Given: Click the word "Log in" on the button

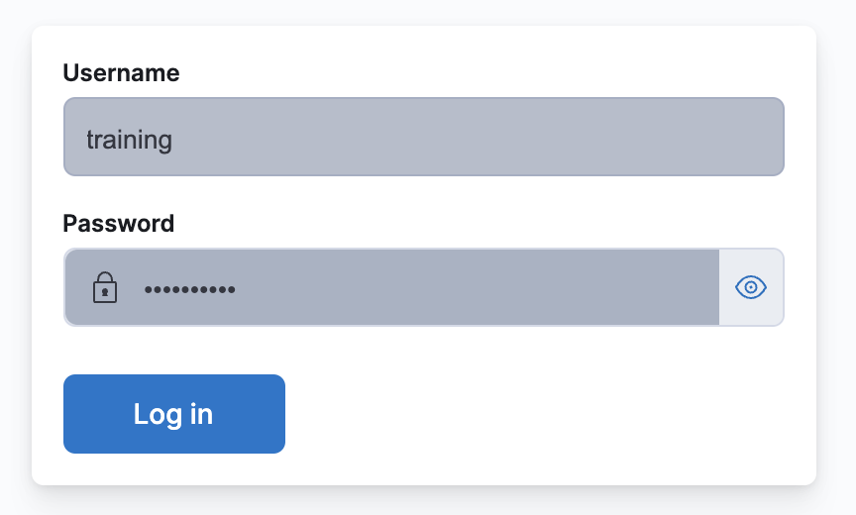Looking at the screenshot, I should 173,415.
